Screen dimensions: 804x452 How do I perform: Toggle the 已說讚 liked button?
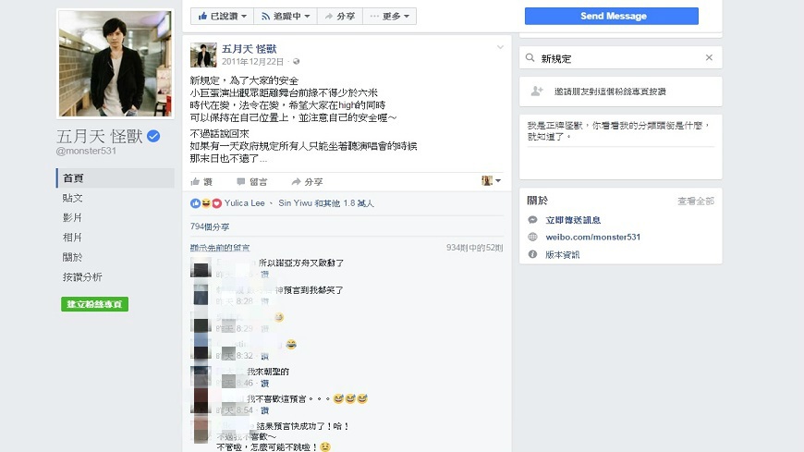pyautogui.click(x=223, y=17)
